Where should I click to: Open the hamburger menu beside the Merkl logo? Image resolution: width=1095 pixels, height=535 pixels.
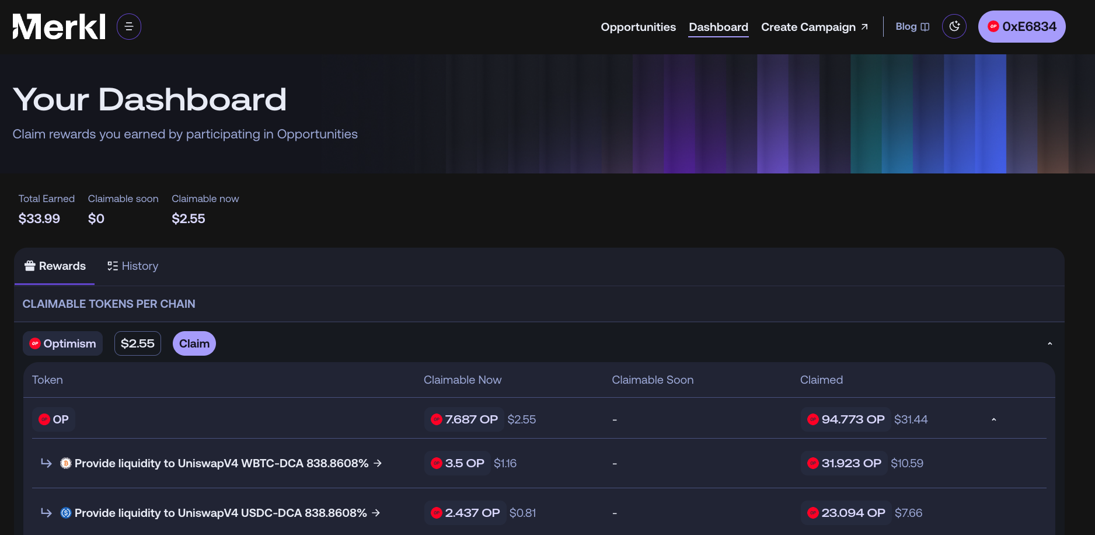(129, 26)
